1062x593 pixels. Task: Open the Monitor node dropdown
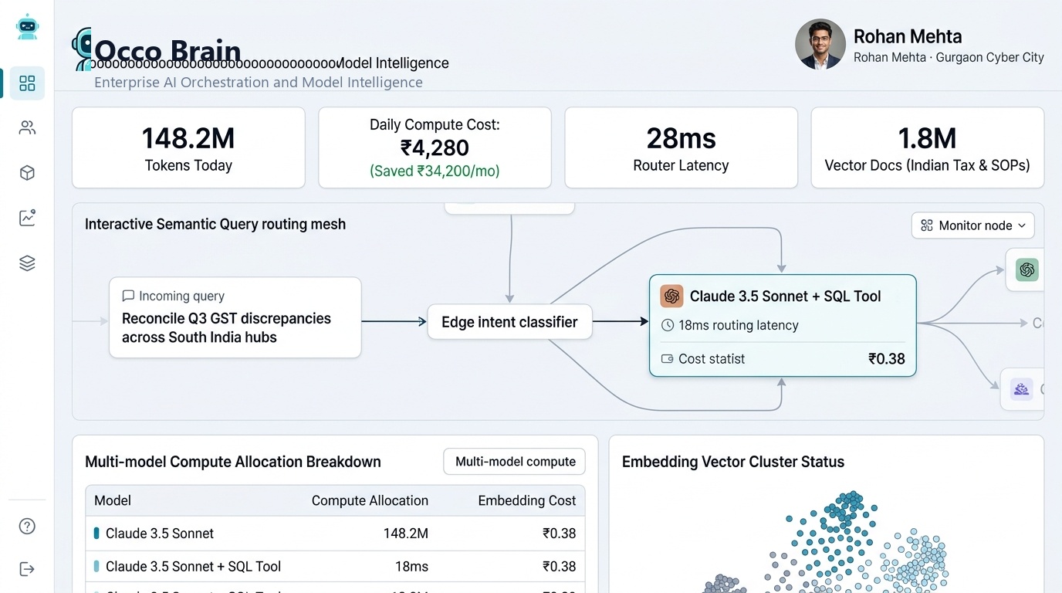973,225
